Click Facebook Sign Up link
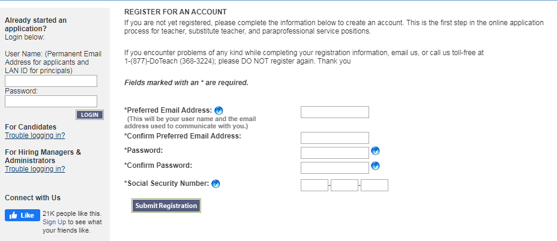Viewport: 557px width, 241px height. [x=55, y=222]
